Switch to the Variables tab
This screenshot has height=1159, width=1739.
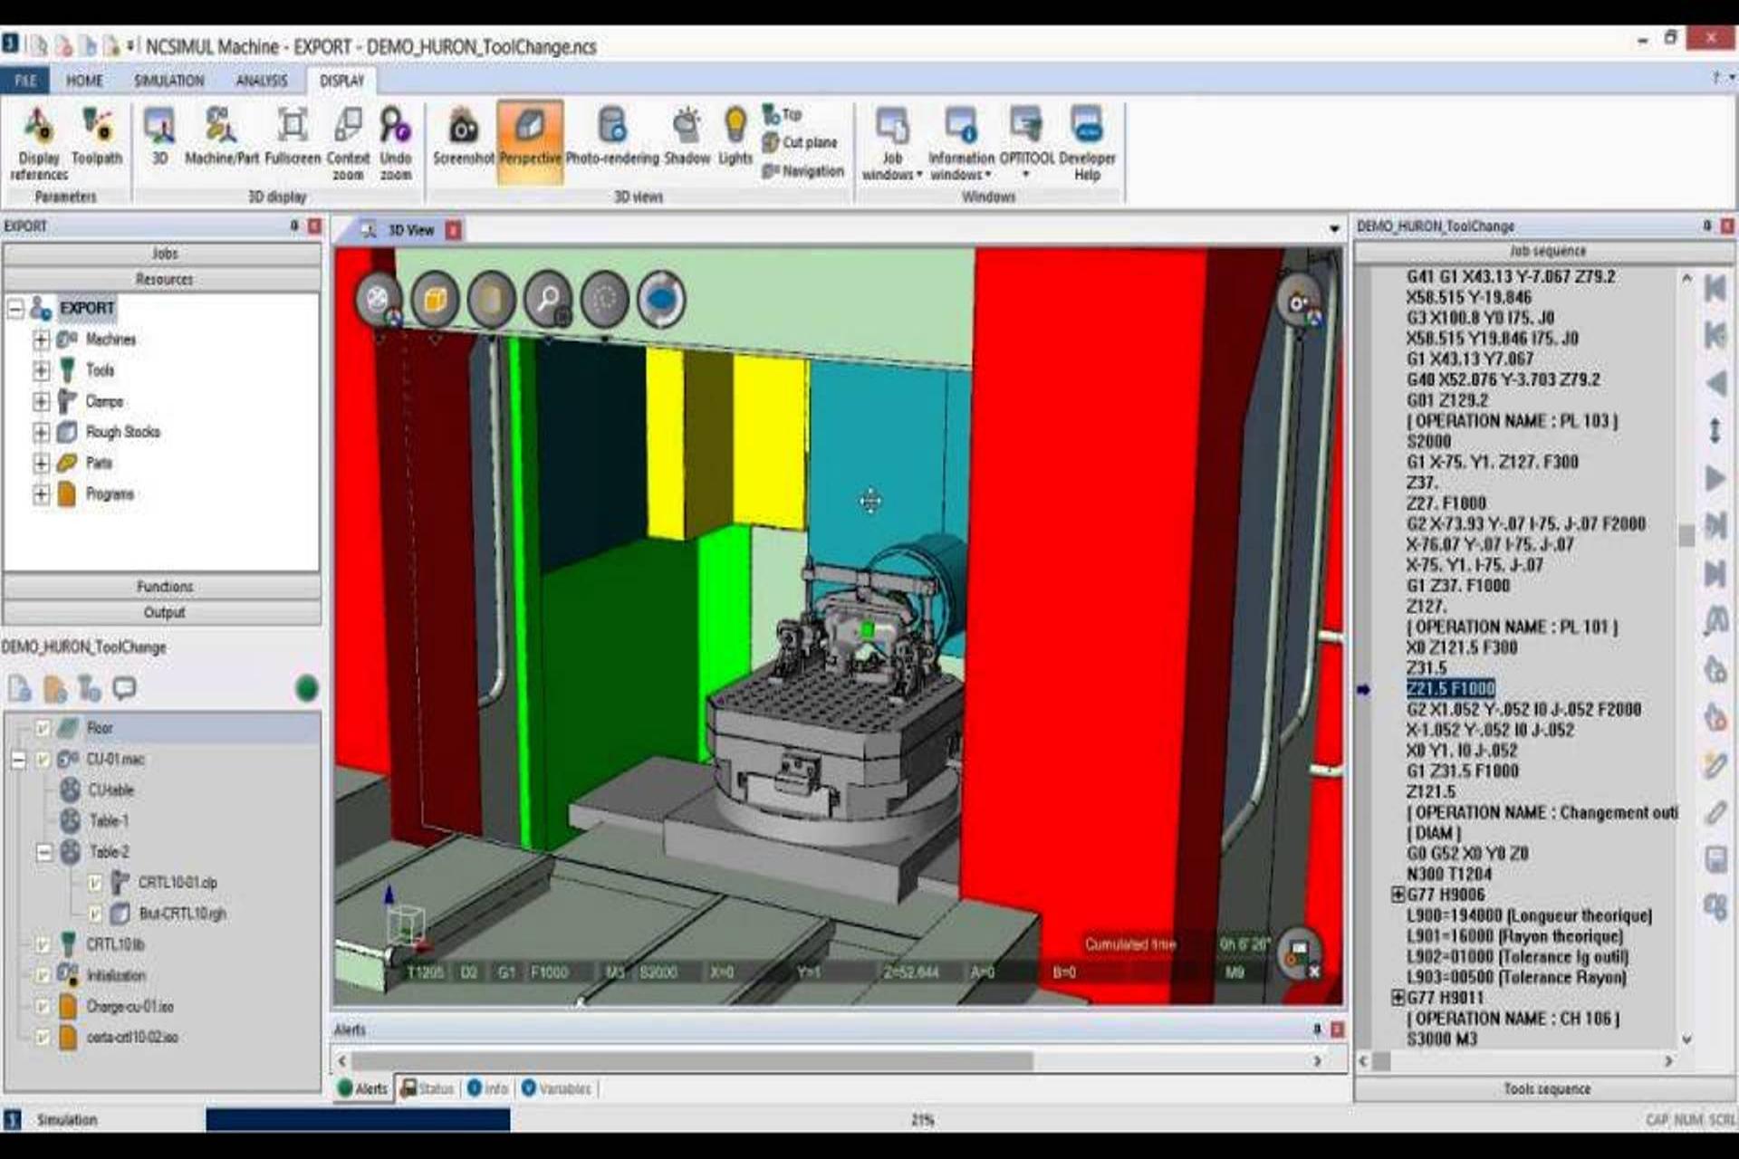coord(556,1088)
